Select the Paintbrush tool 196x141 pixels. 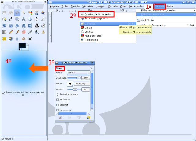[17, 32]
